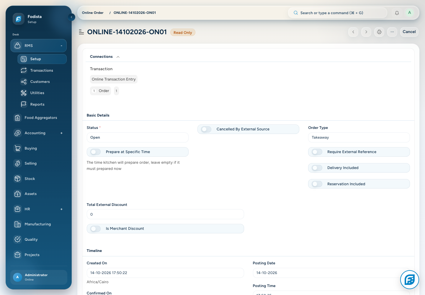Turn on Delivery Included
The width and height of the screenshot is (425, 295).
coord(317,168)
